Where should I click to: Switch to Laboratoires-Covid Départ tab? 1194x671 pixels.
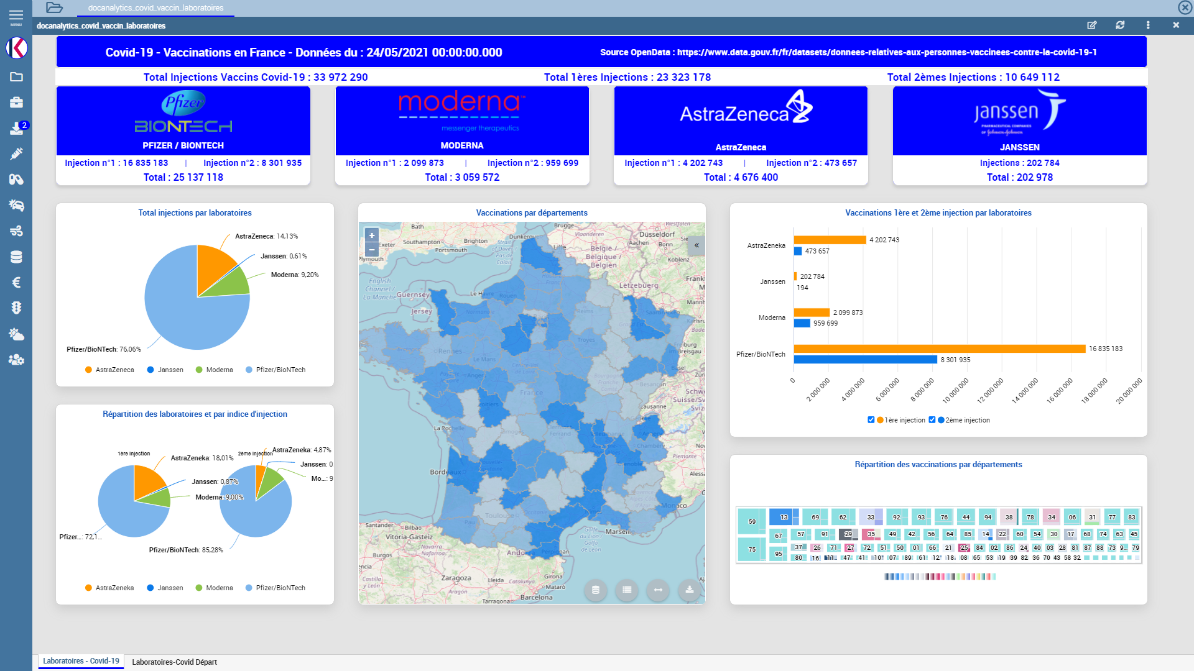(x=175, y=662)
